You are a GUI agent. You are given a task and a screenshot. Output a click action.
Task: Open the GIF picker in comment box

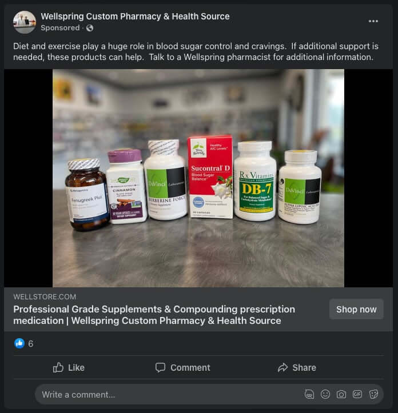[357, 394]
